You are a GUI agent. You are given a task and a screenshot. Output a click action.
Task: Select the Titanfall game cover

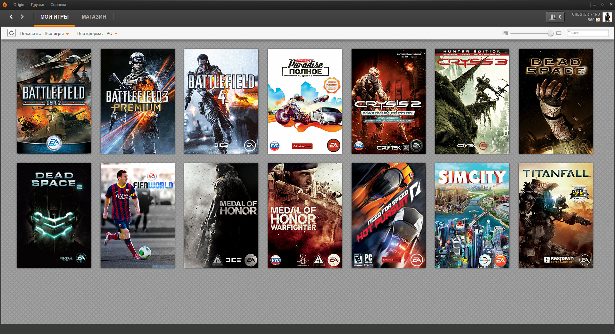coord(556,215)
